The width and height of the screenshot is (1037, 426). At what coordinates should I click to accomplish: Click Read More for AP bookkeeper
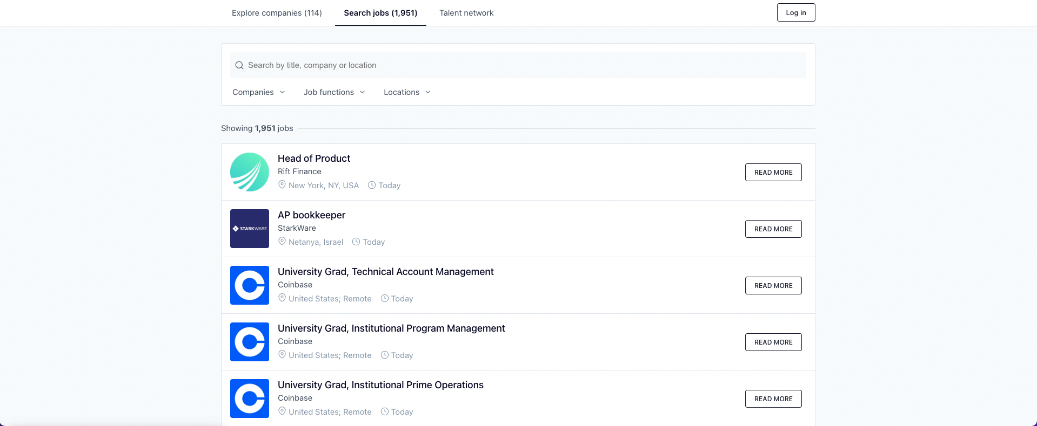[773, 229]
